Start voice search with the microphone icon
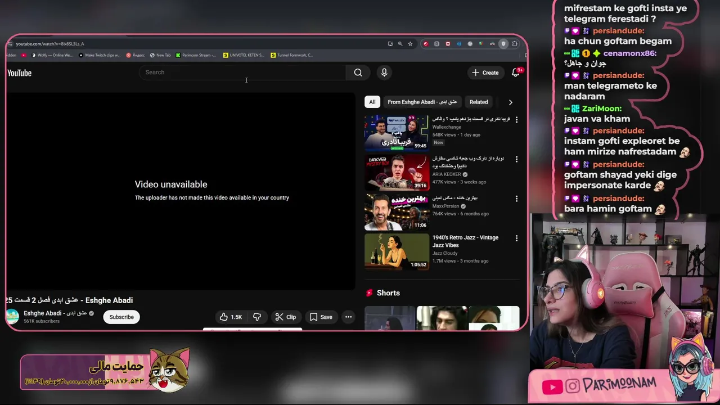Viewport: 720px width, 405px height. [x=384, y=72]
